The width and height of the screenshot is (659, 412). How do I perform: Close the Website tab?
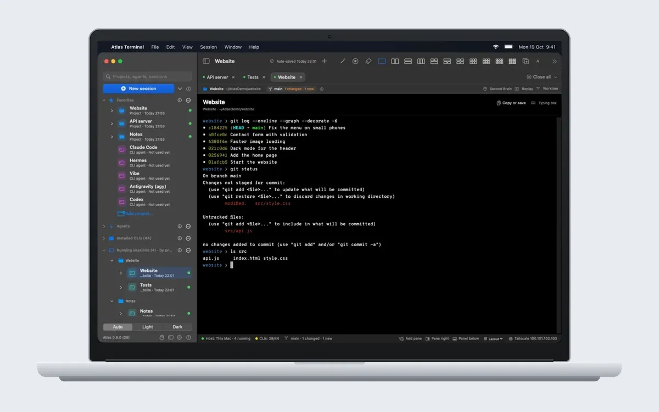coord(300,77)
